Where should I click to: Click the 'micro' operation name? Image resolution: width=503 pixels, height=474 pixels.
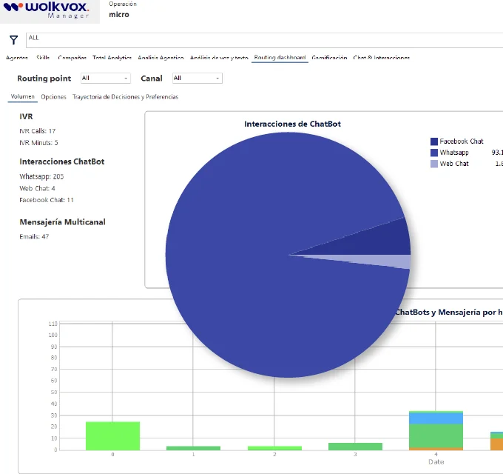click(x=119, y=15)
